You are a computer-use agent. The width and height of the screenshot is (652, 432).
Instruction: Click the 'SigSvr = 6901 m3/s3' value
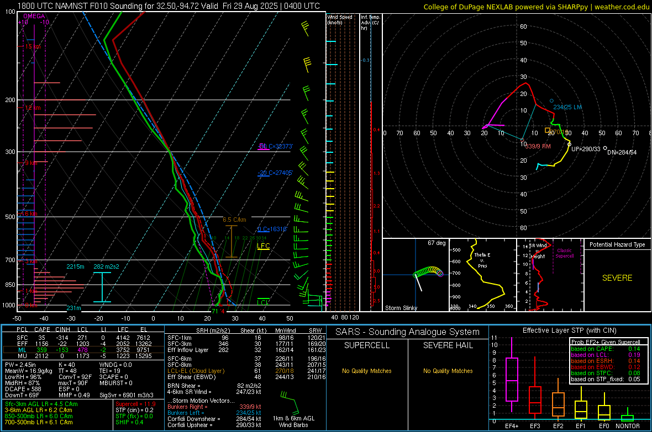127,396
